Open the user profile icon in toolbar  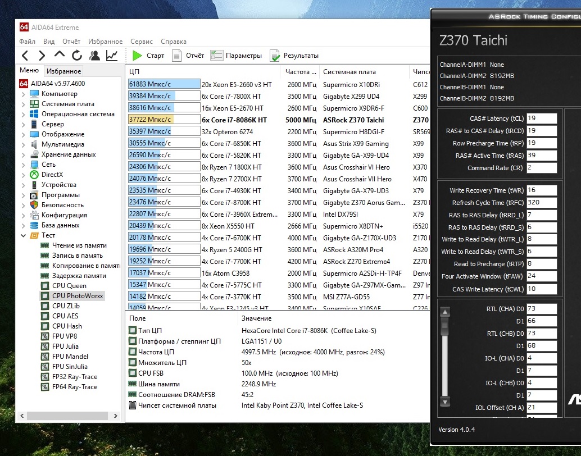tap(94, 56)
